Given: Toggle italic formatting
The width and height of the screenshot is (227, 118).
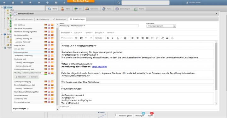Looking at the screenshot, I should click(x=113, y=38).
